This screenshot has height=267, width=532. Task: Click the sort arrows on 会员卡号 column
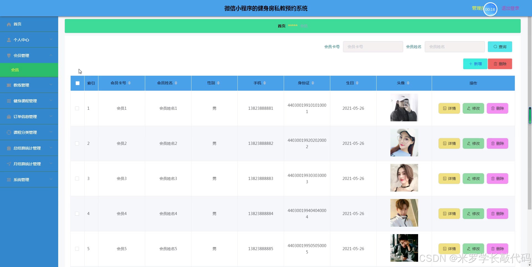click(x=129, y=83)
